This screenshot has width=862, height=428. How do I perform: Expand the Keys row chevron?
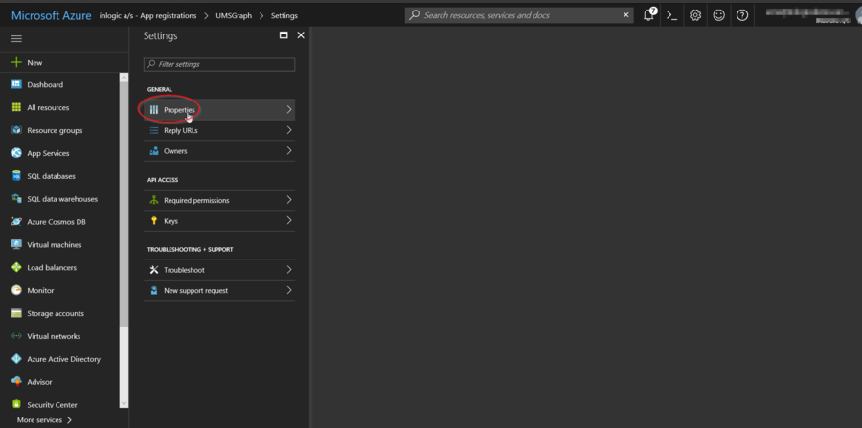(288, 221)
